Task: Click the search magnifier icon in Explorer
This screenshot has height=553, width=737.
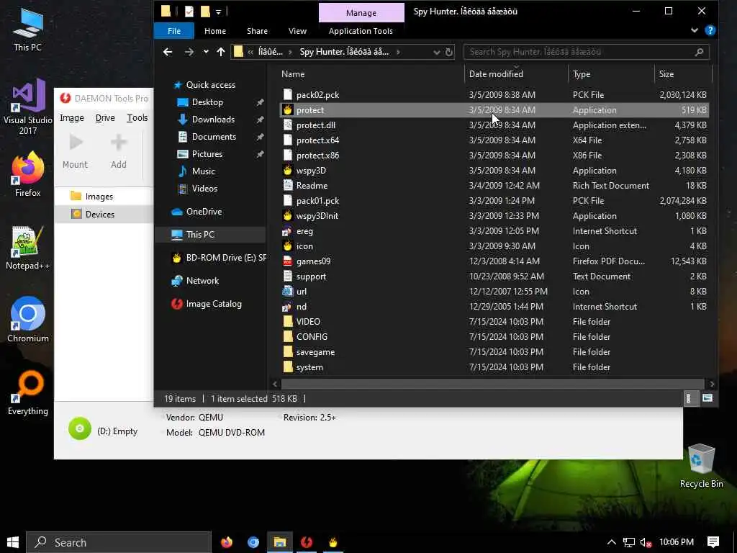Action: (699, 52)
